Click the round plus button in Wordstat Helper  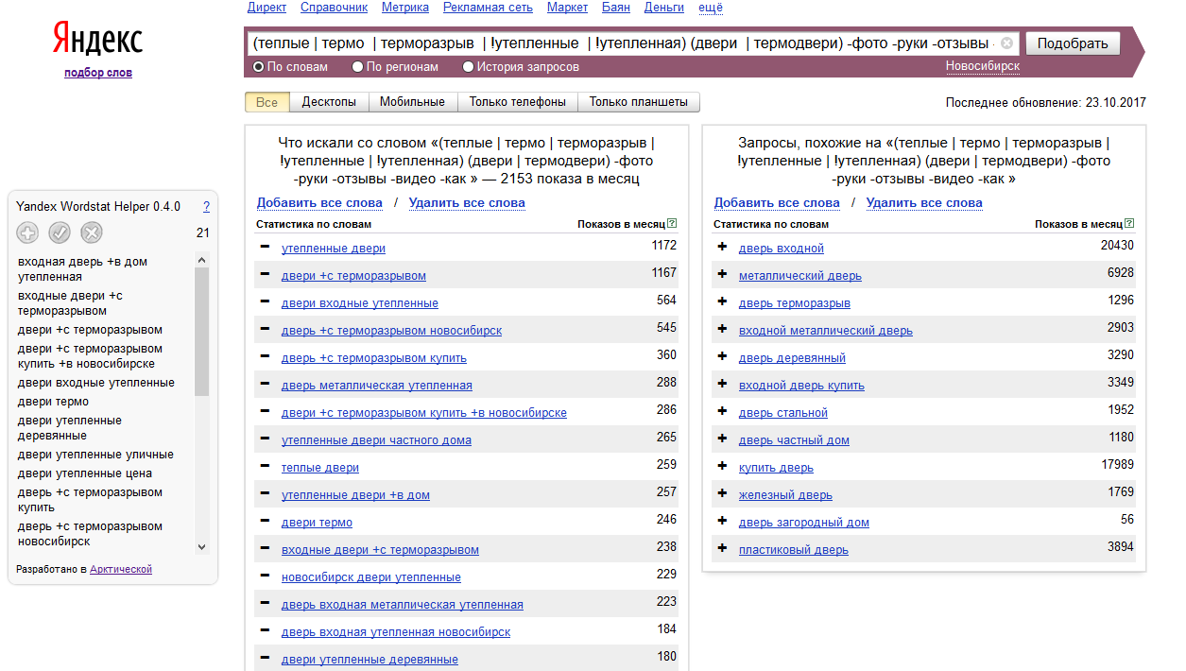coord(27,232)
